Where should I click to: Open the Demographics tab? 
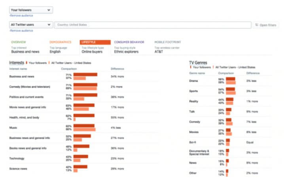60,42
